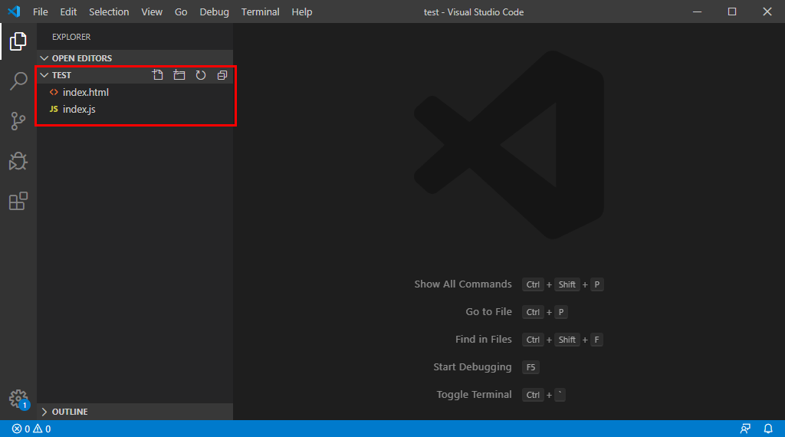Click the New Folder icon in TEST header
The height and width of the screenshot is (437, 785).
(x=179, y=75)
